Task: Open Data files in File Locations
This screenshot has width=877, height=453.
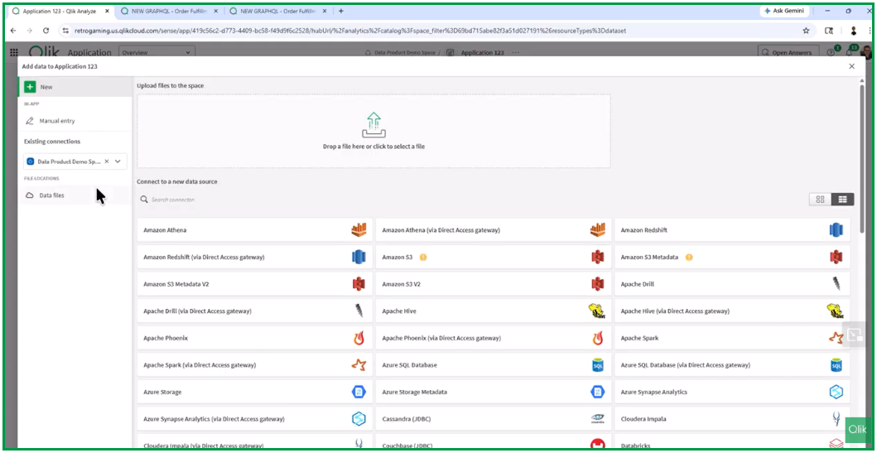Action: (51, 195)
